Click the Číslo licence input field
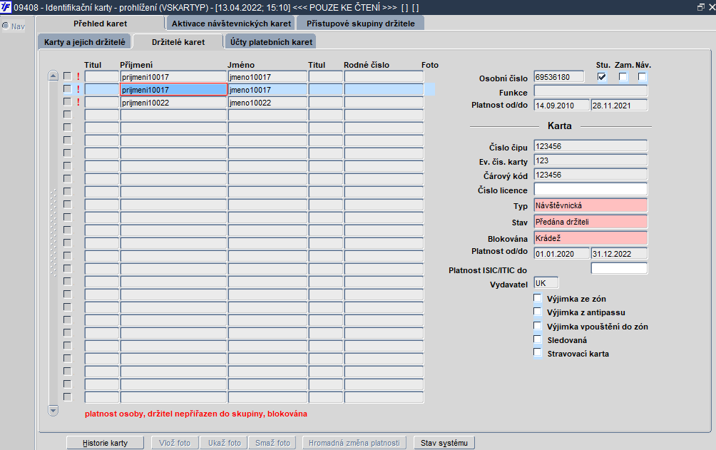This screenshot has height=450, width=716. point(590,189)
